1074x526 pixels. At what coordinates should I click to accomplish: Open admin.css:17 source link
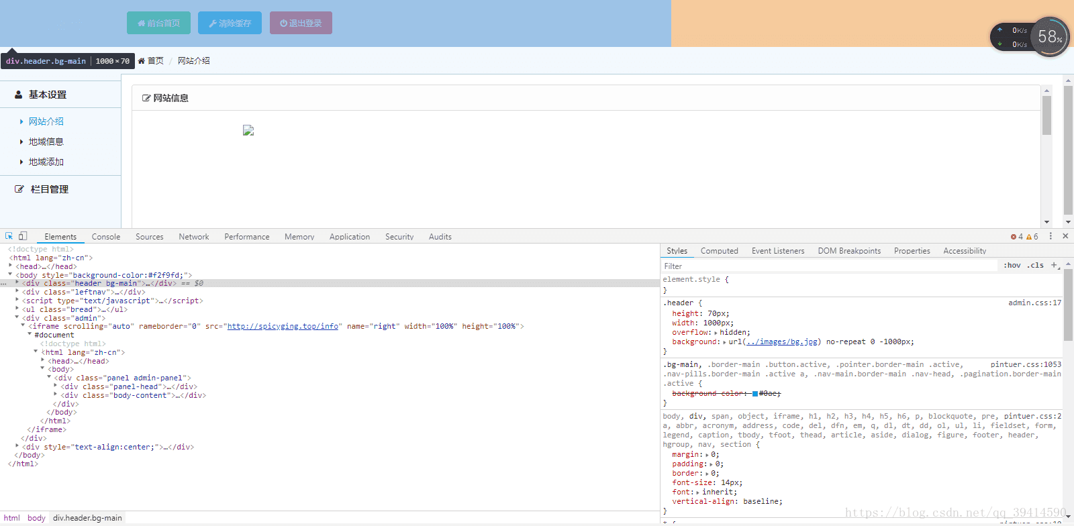coord(1034,303)
